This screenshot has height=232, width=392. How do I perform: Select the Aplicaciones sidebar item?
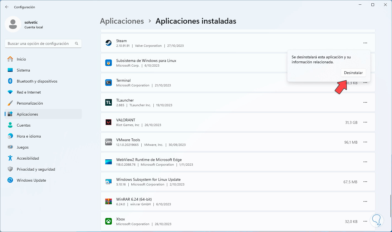(x=43, y=114)
